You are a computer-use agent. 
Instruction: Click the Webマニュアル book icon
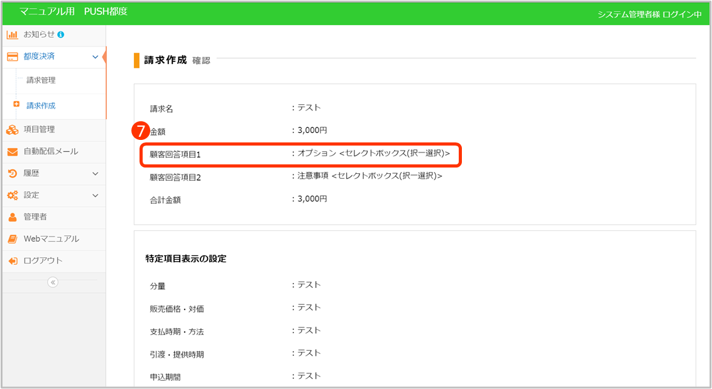12,239
